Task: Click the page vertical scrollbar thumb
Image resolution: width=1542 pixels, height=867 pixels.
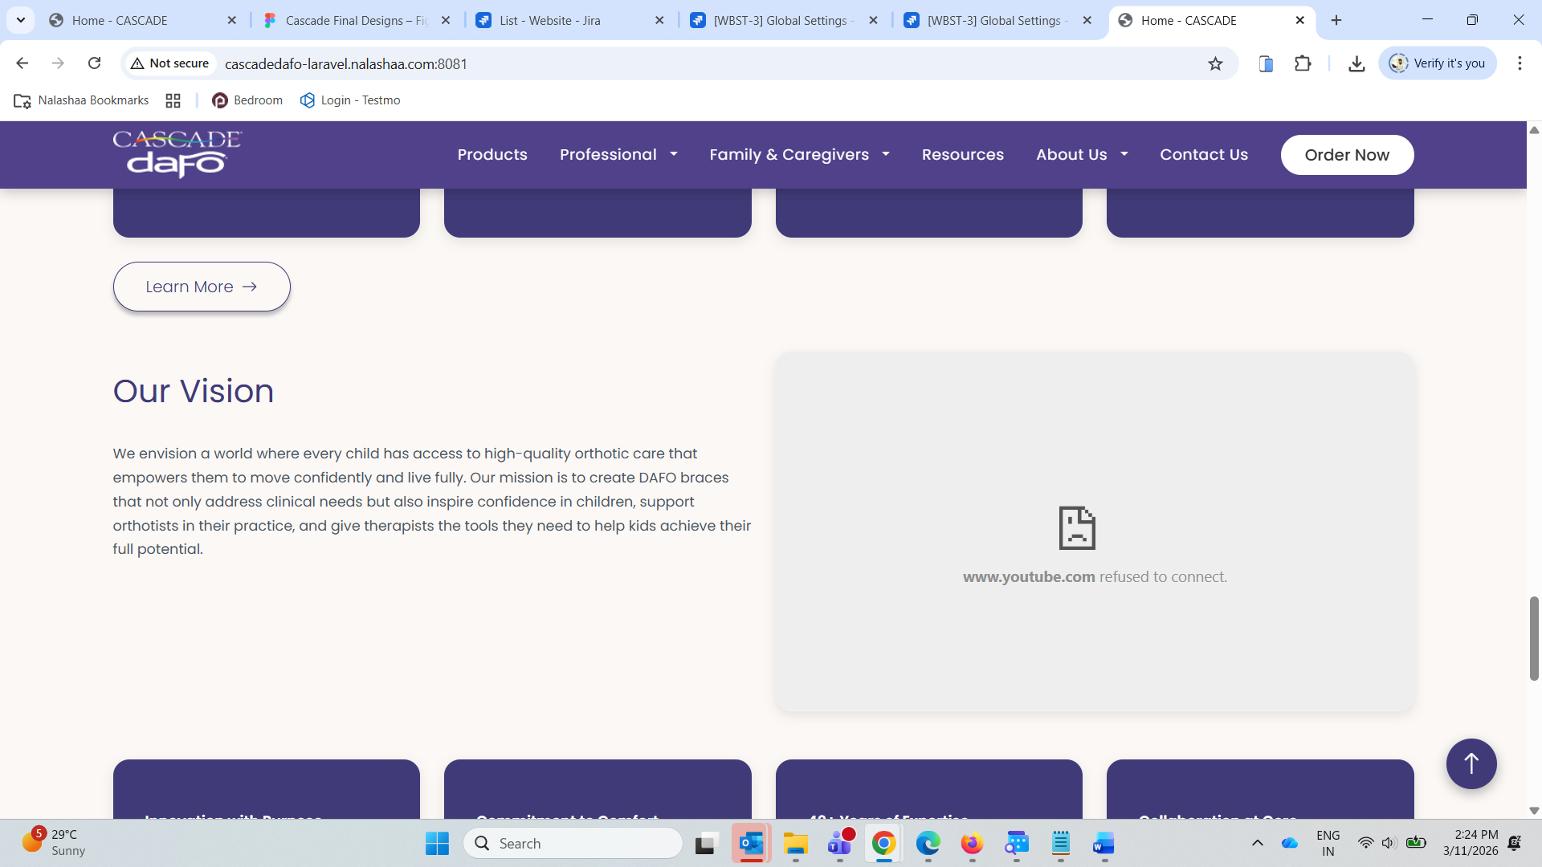Action: click(x=1534, y=638)
